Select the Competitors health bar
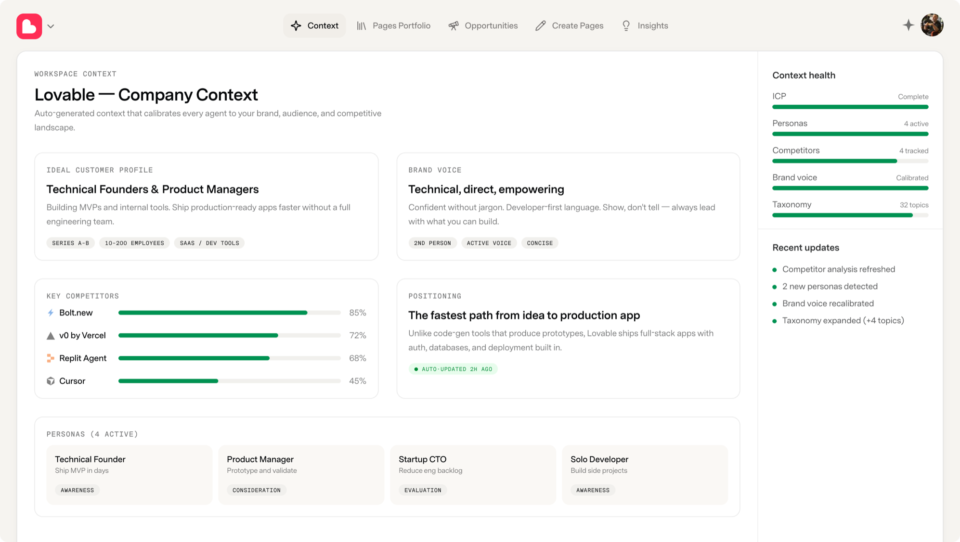 [850, 161]
